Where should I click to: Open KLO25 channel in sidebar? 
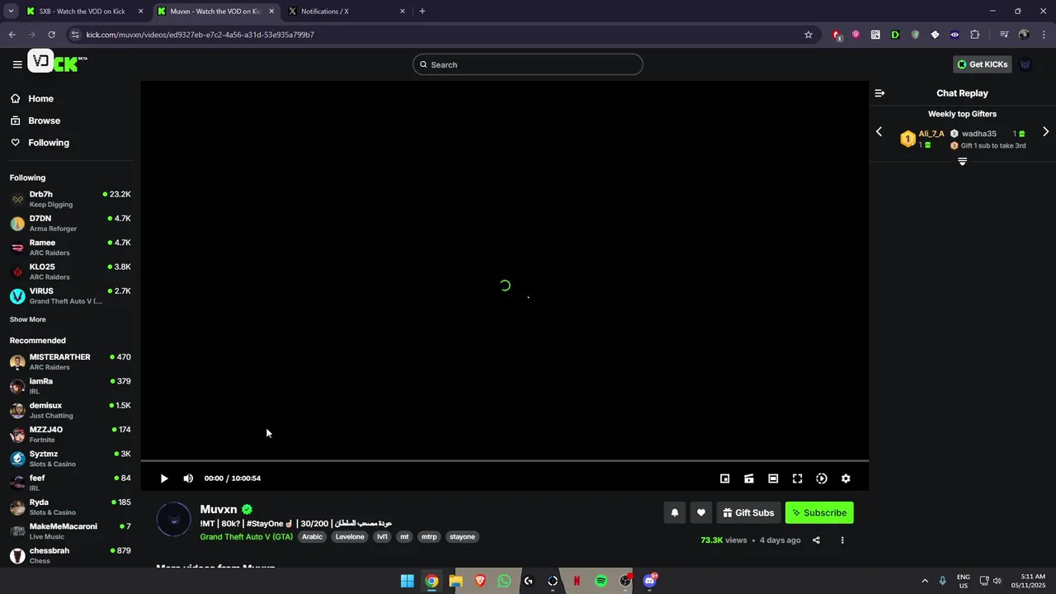[70, 271]
